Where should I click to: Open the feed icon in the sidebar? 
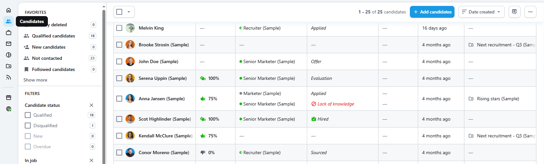(9, 77)
